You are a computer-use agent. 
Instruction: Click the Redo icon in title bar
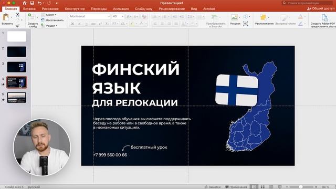tap(49, 3)
